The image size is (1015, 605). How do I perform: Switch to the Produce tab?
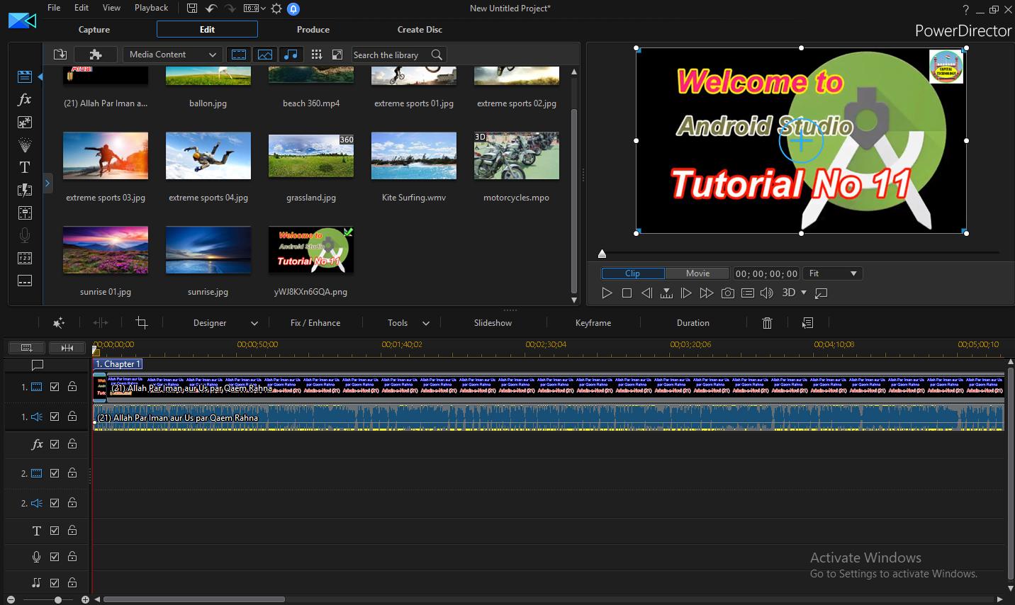pyautogui.click(x=313, y=30)
